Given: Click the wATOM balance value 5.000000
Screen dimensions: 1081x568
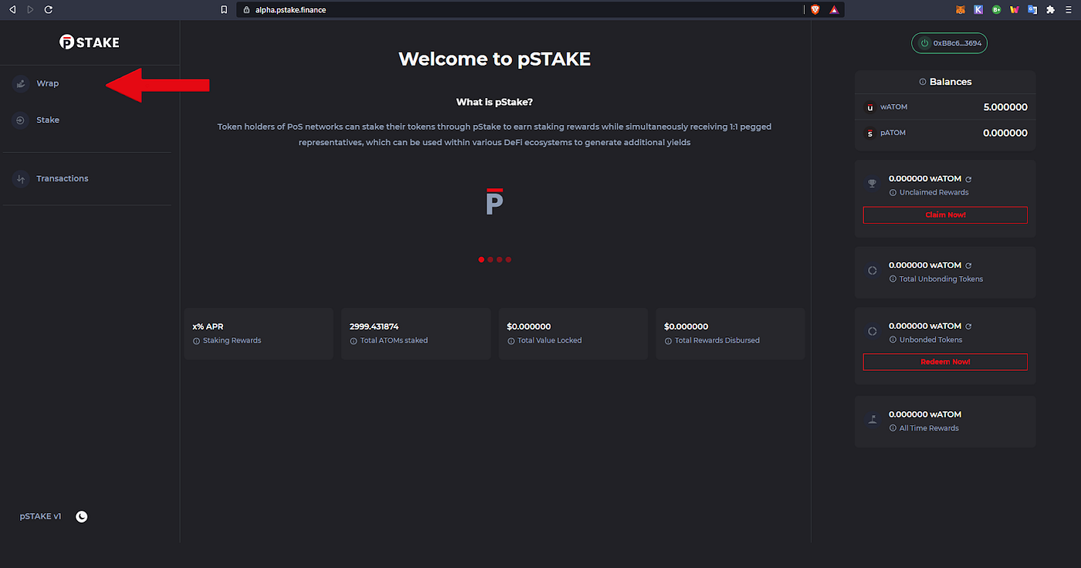Looking at the screenshot, I should point(1005,107).
